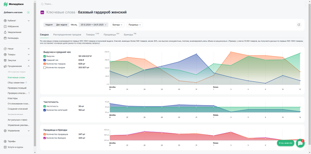Click the export share icon at top right

(299, 25)
